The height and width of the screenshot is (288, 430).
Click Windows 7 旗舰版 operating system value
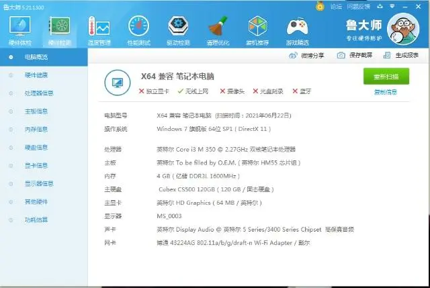point(214,129)
